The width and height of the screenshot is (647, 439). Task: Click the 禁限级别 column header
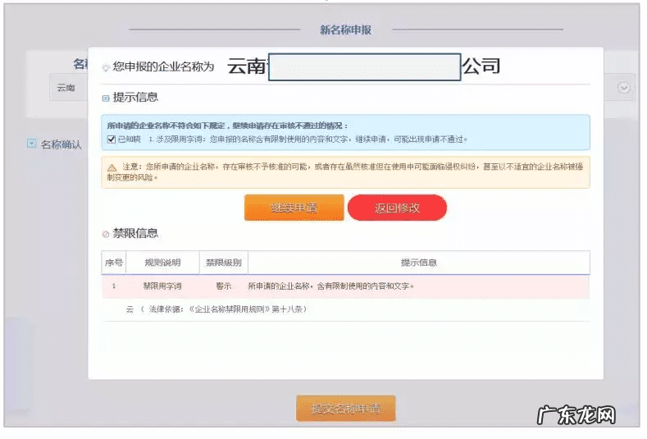point(225,264)
